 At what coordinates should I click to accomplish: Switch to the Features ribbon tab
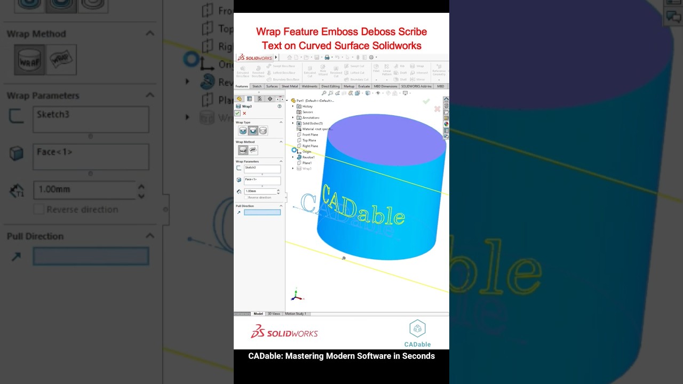(242, 86)
